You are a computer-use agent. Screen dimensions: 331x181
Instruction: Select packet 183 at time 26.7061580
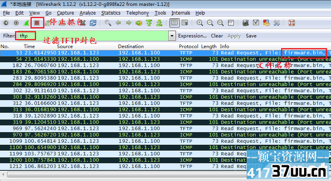[x=165, y=72]
